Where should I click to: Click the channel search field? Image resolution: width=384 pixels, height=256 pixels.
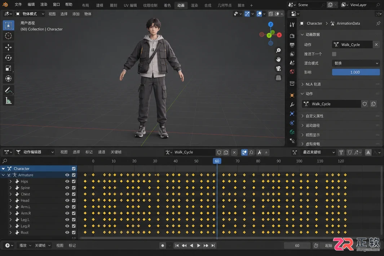point(39,161)
